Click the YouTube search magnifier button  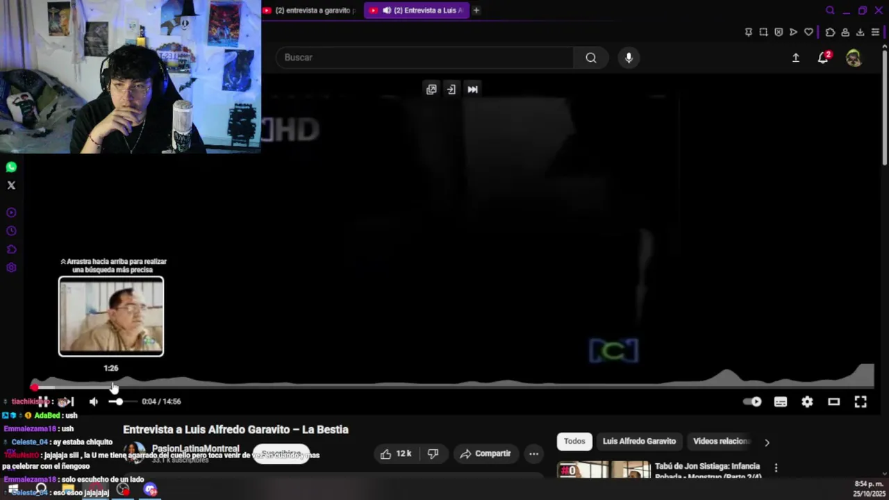point(591,58)
